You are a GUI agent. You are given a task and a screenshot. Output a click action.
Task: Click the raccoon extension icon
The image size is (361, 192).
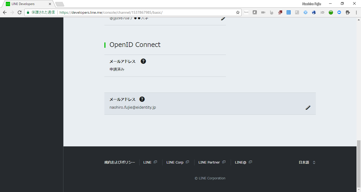[348, 12]
